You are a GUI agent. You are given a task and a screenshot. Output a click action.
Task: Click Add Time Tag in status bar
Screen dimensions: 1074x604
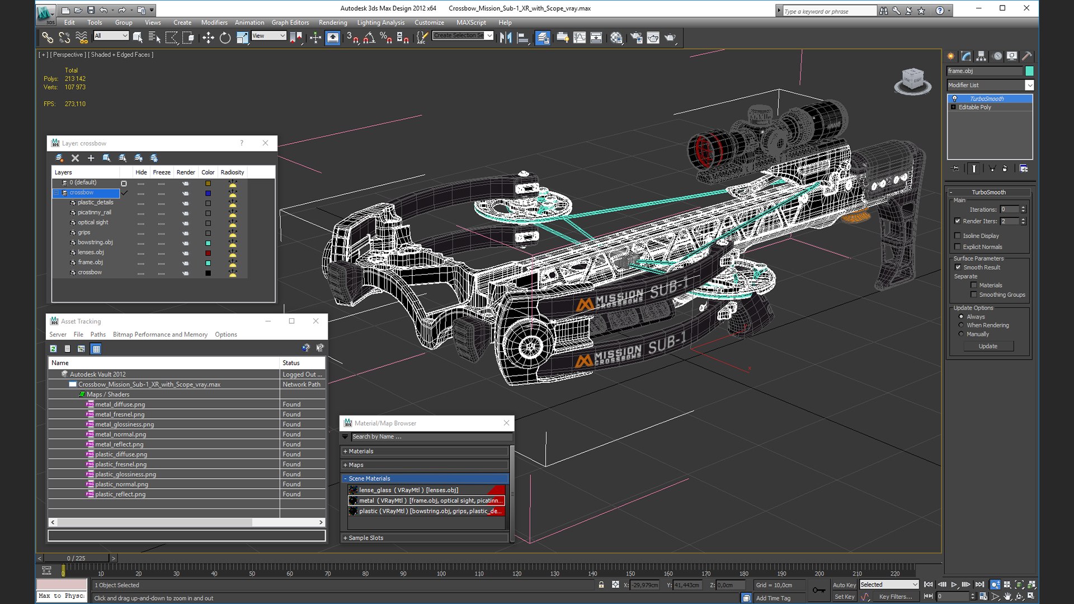coord(773,598)
